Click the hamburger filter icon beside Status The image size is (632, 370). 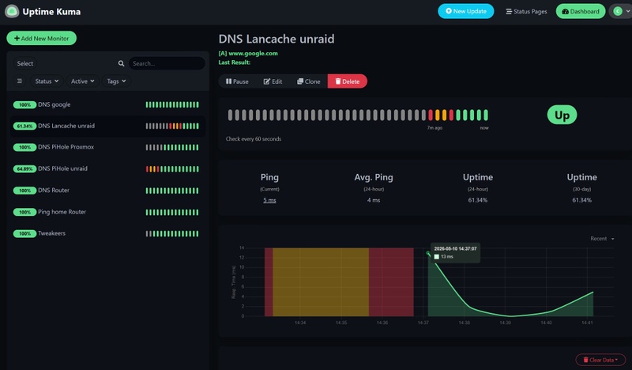[19, 81]
